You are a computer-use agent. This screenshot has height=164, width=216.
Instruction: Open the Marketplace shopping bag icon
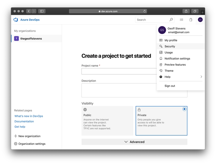tap(191, 20)
